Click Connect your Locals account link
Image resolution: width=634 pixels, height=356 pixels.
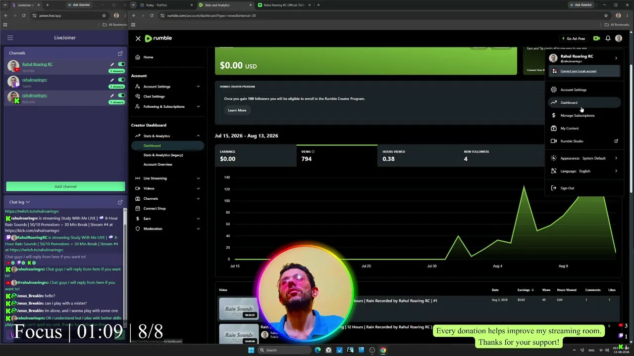point(579,71)
